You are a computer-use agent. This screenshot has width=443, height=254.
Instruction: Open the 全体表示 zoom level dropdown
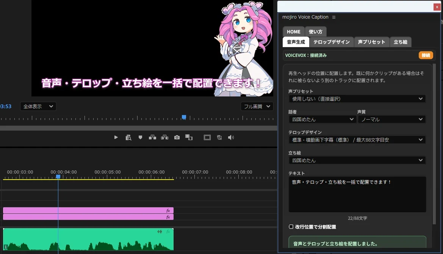(x=38, y=106)
